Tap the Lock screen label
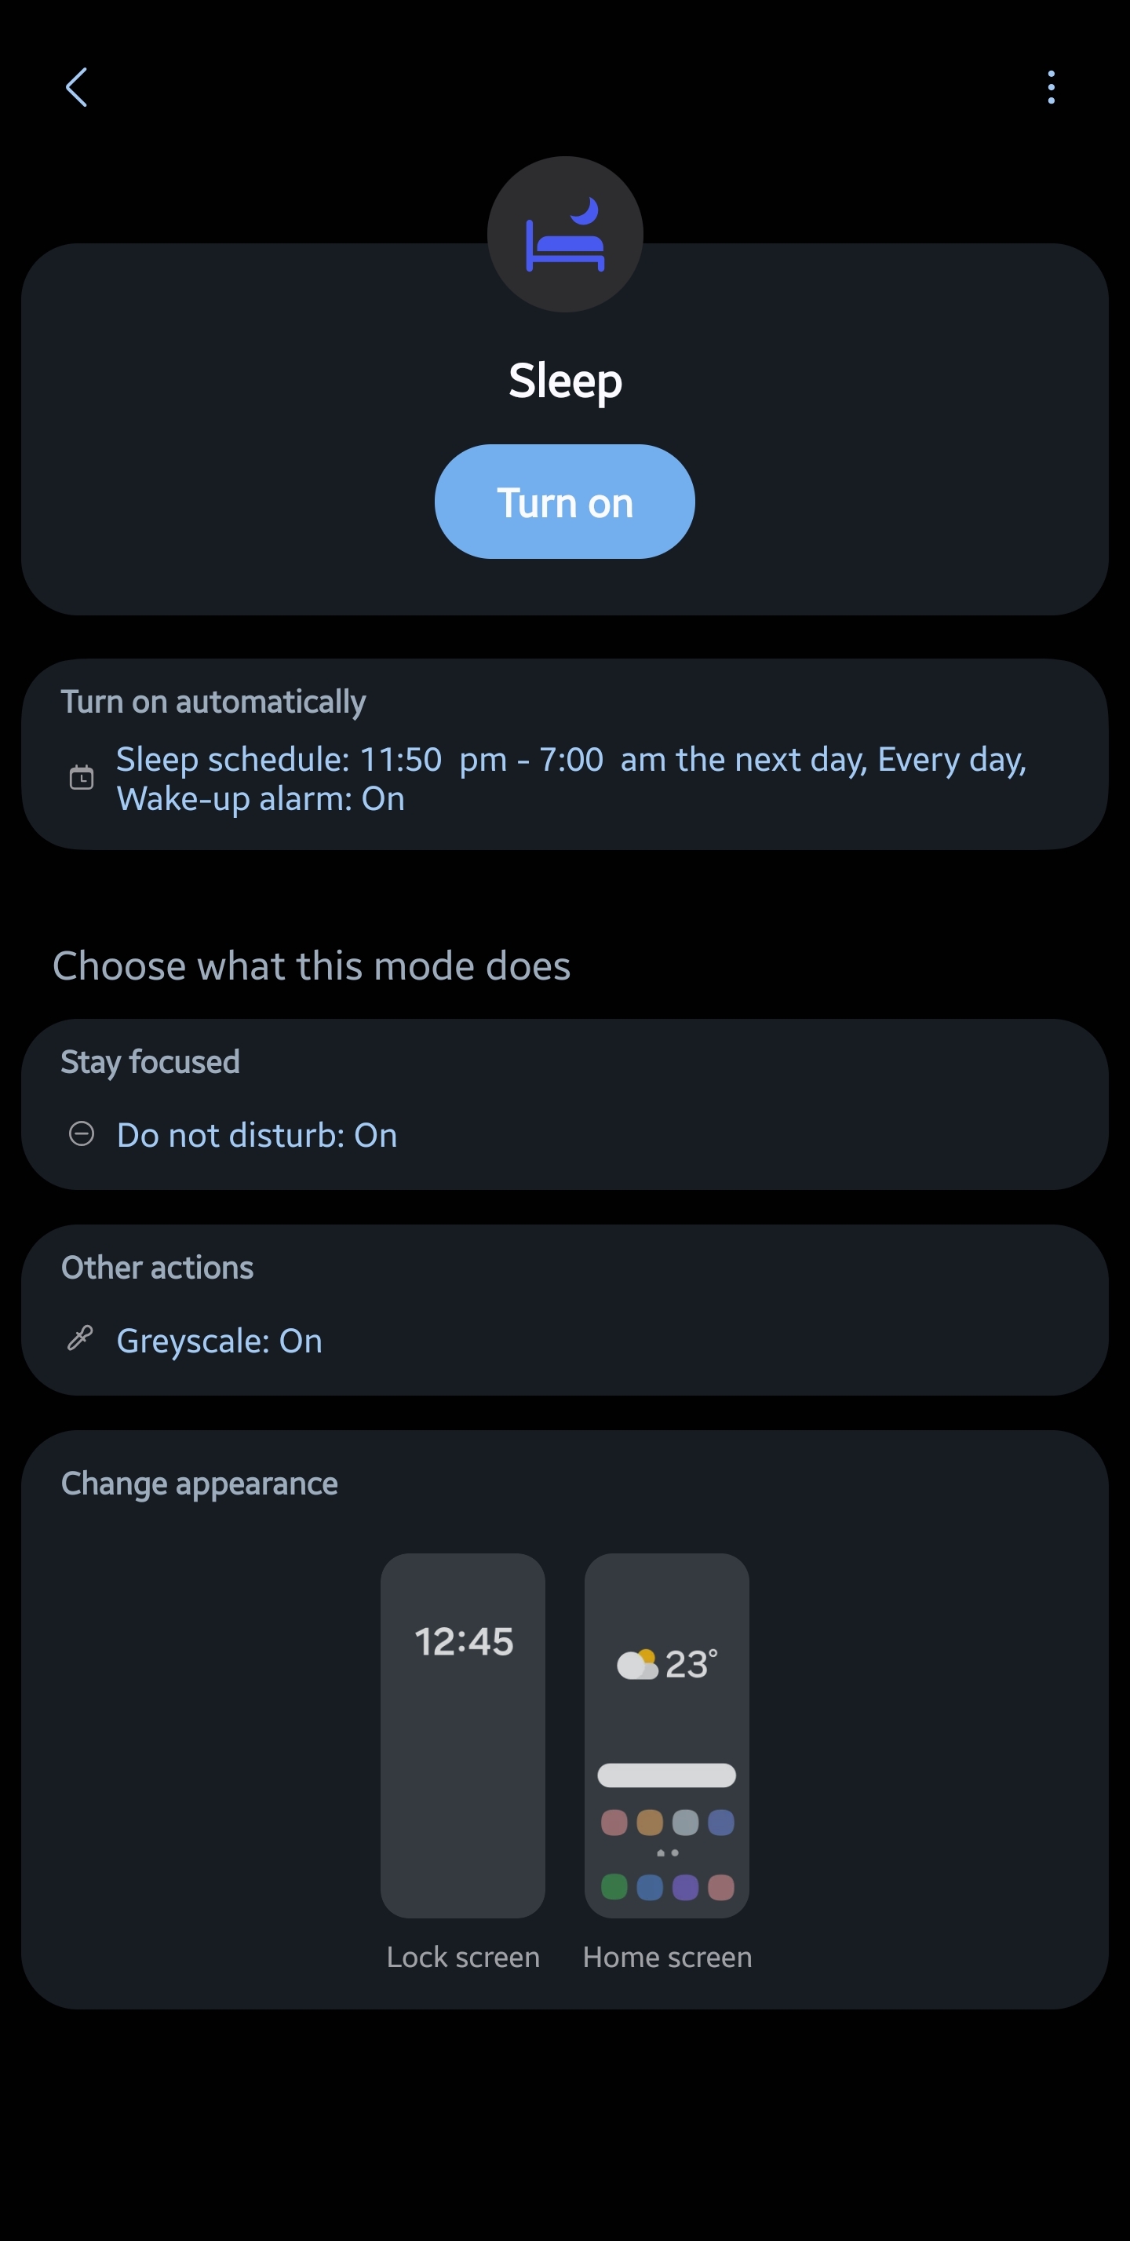 463,1957
